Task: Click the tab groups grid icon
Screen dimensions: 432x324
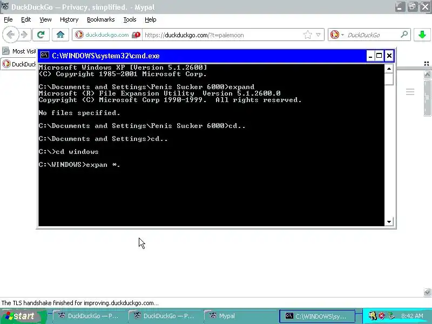Action: click(427, 64)
